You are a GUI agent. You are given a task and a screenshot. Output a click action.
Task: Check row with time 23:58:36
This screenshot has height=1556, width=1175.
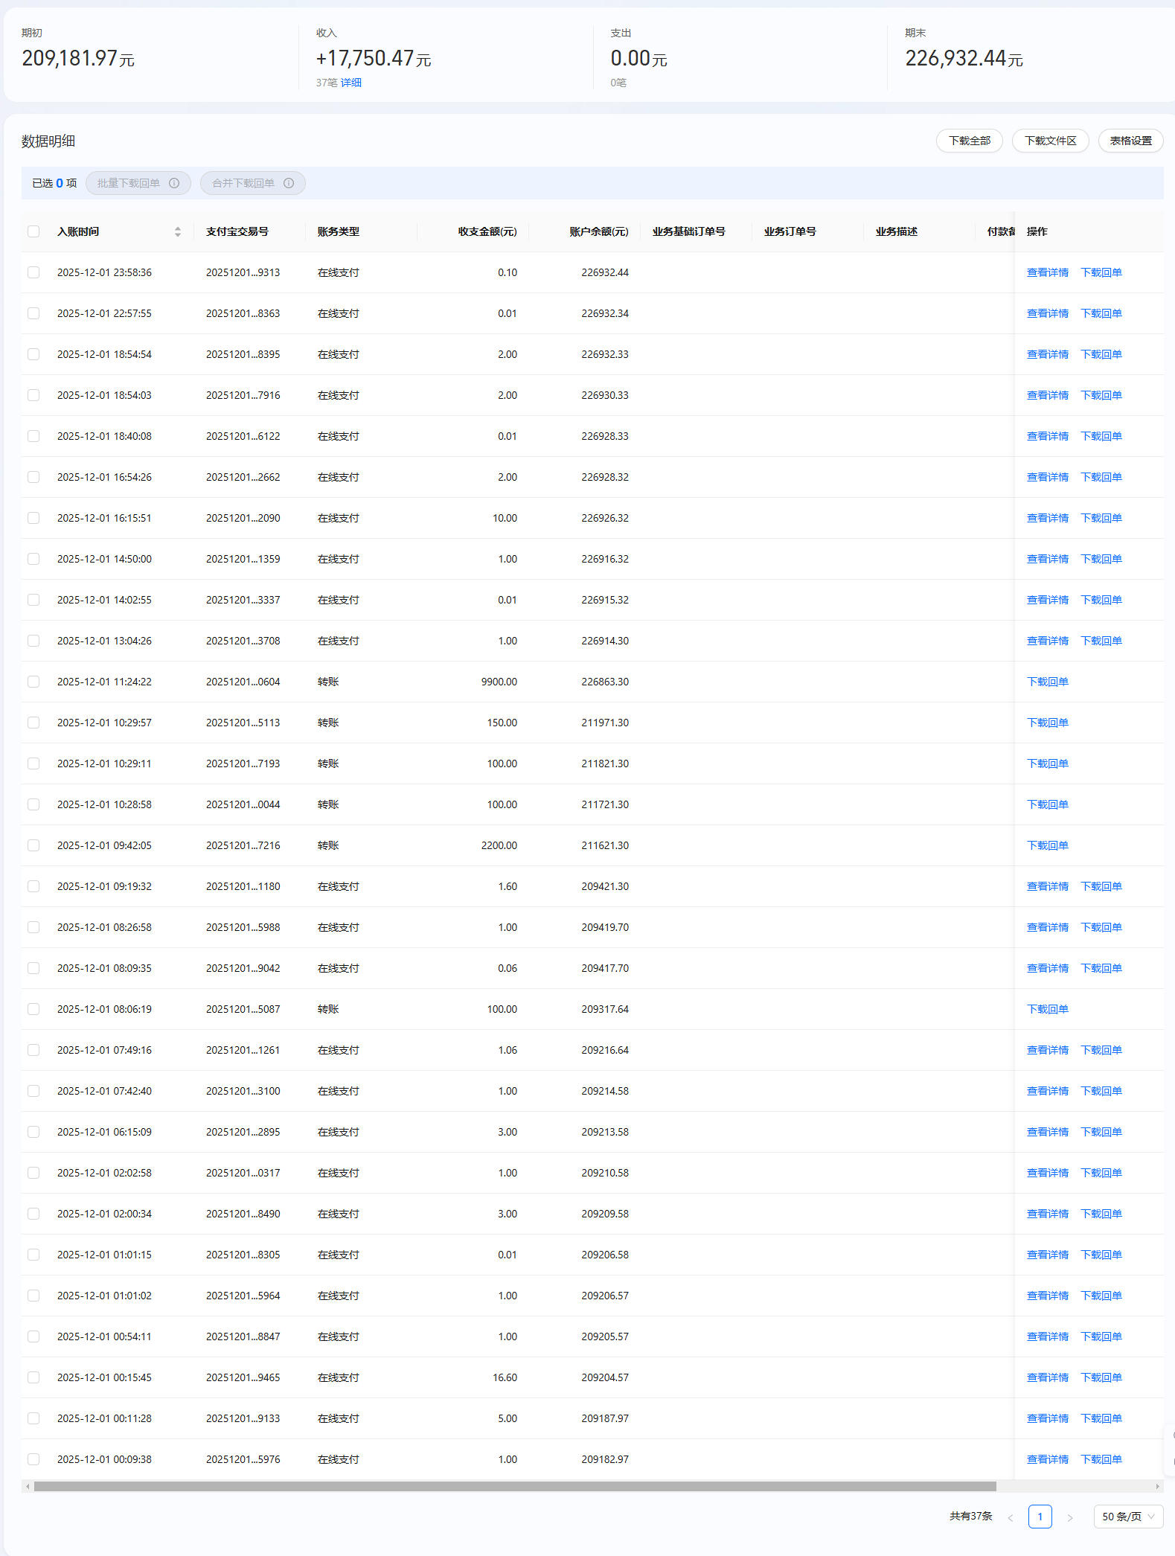[33, 272]
